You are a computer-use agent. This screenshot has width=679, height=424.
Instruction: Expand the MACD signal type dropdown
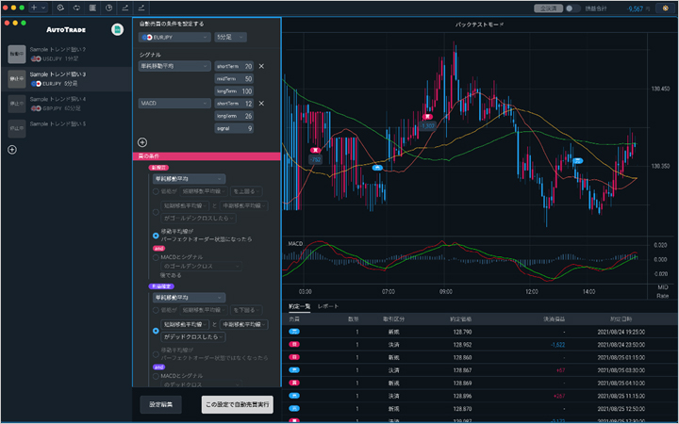coord(174,104)
